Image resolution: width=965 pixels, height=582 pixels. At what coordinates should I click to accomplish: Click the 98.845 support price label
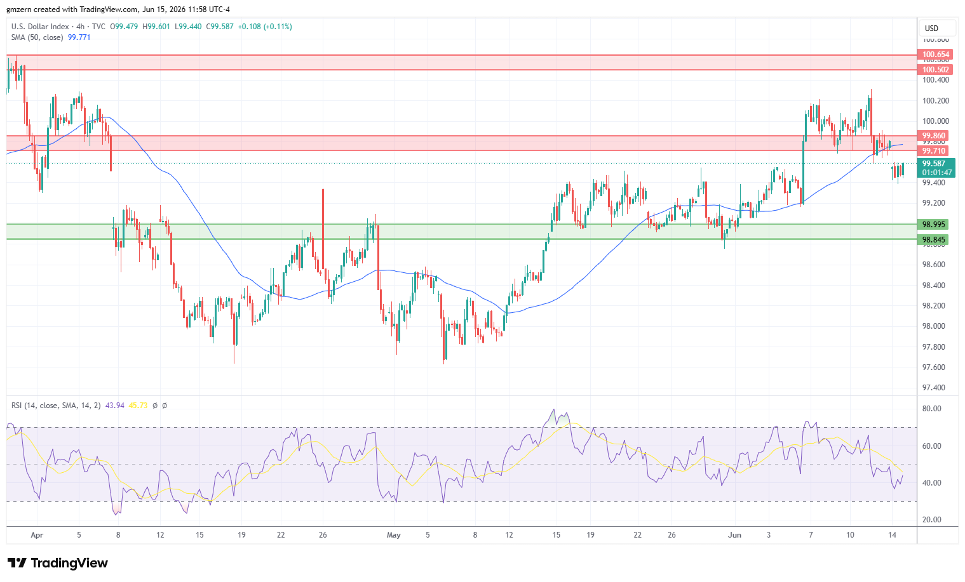tap(934, 240)
